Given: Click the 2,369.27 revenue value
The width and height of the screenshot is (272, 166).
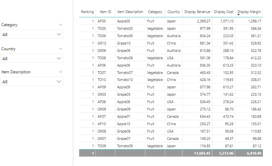Looking at the screenshot, I should click(x=204, y=21).
